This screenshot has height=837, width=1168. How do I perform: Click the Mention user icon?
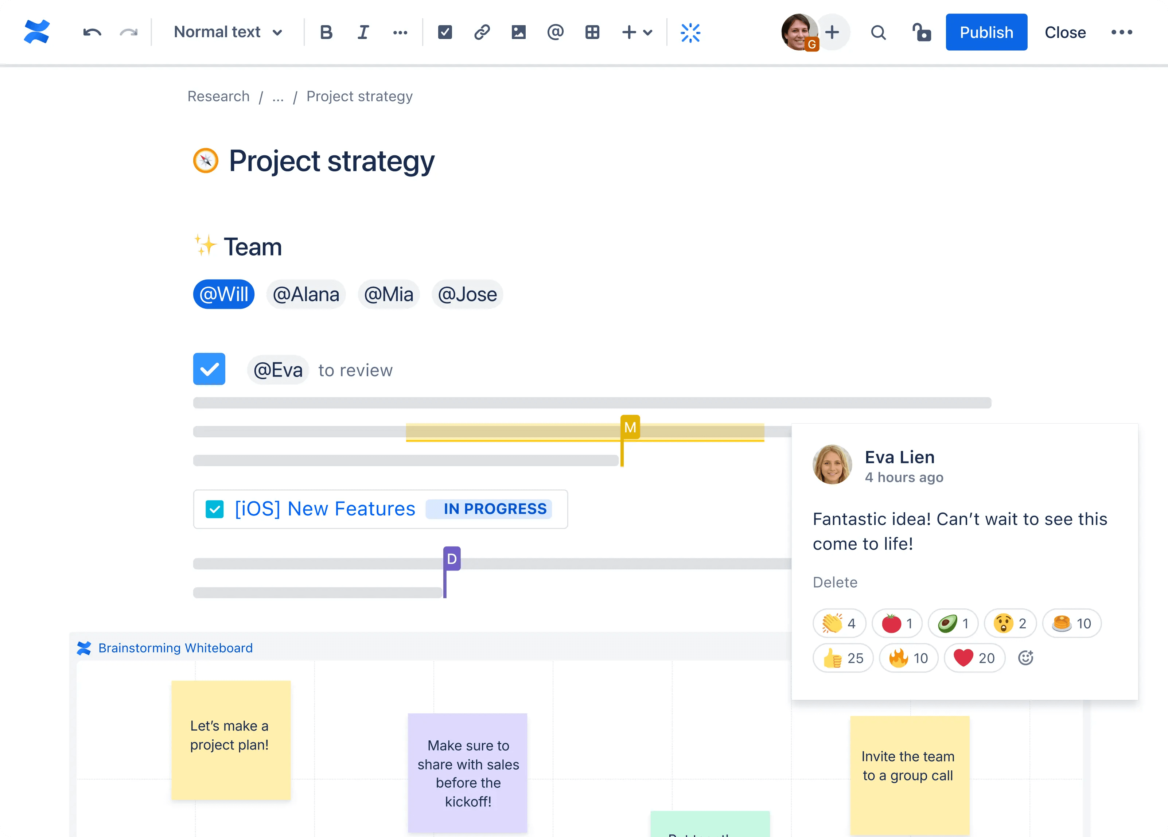[553, 32]
